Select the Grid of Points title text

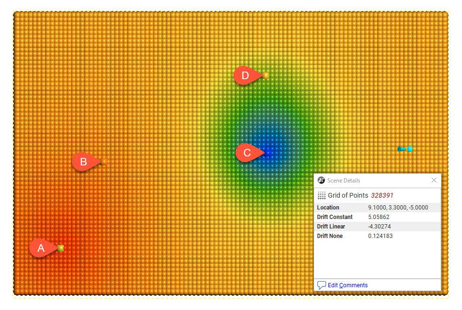[x=348, y=195]
